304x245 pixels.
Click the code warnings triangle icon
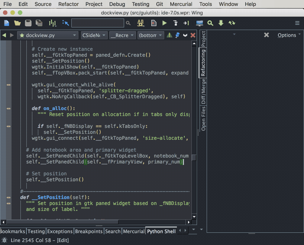click(x=169, y=35)
